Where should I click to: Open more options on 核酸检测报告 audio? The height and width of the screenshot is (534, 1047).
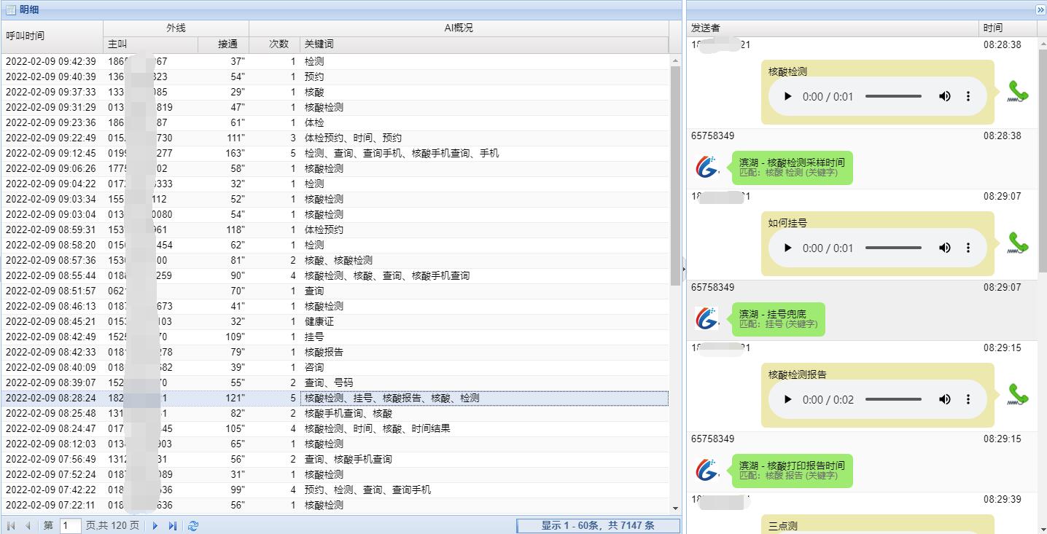pyautogui.click(x=968, y=399)
